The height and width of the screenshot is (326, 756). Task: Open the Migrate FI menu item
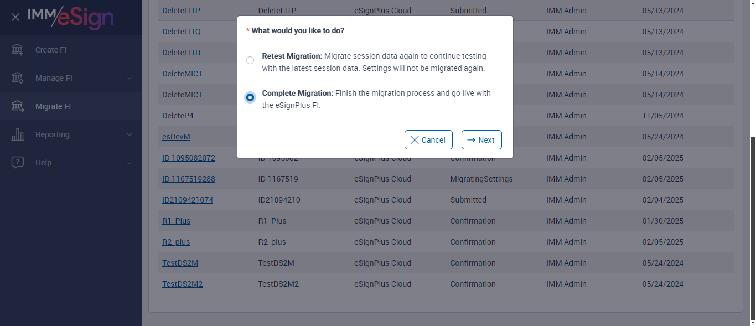(53, 106)
